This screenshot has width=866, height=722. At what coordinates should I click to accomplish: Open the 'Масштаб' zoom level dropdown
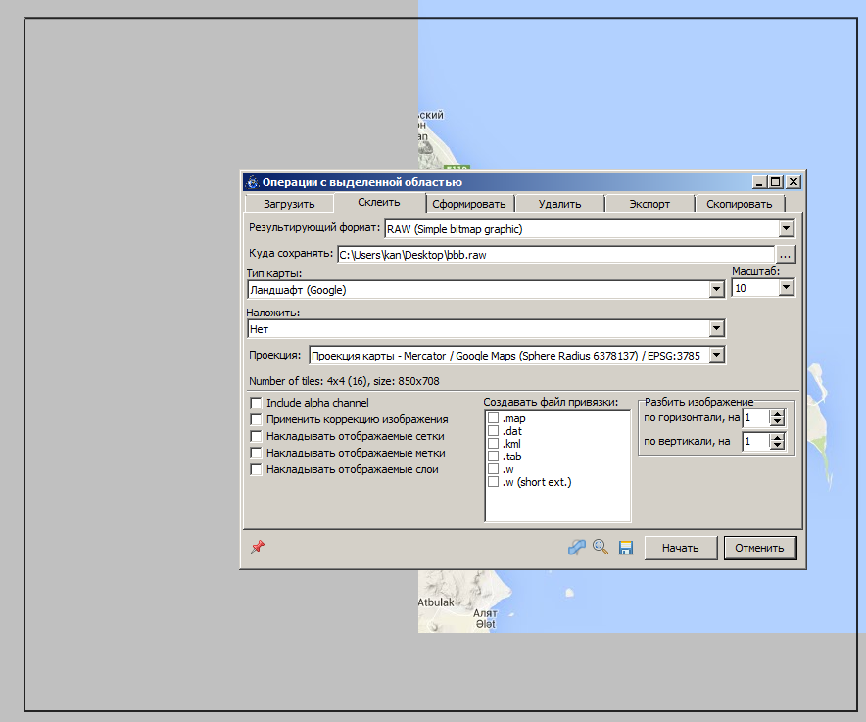786,289
